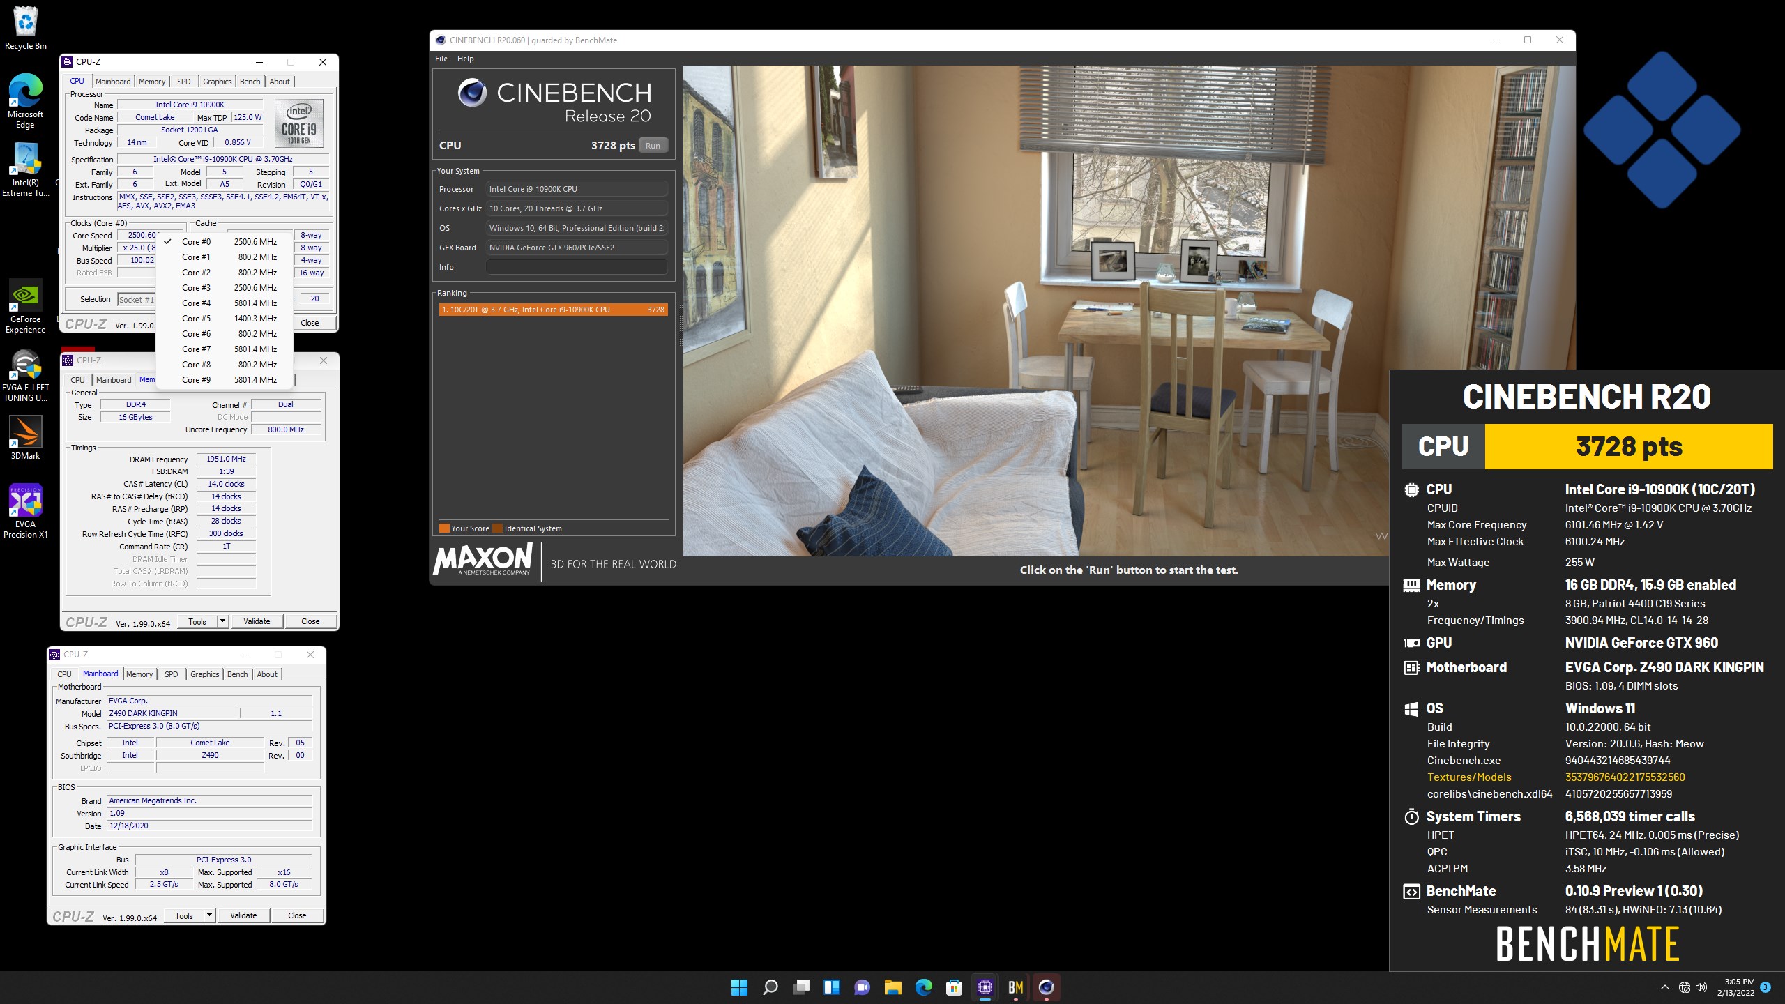Click the Textures/Models hash value
This screenshot has width=1785, height=1004.
(x=1625, y=777)
